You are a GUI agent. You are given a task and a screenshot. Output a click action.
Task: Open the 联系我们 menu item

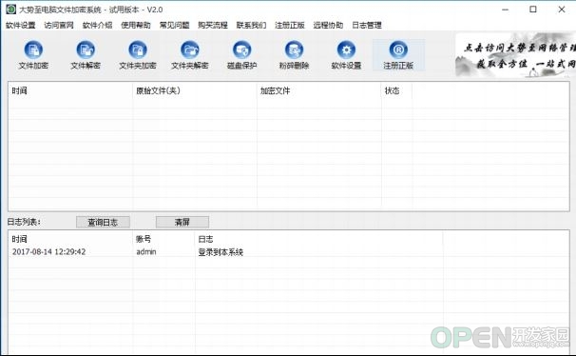251,25
